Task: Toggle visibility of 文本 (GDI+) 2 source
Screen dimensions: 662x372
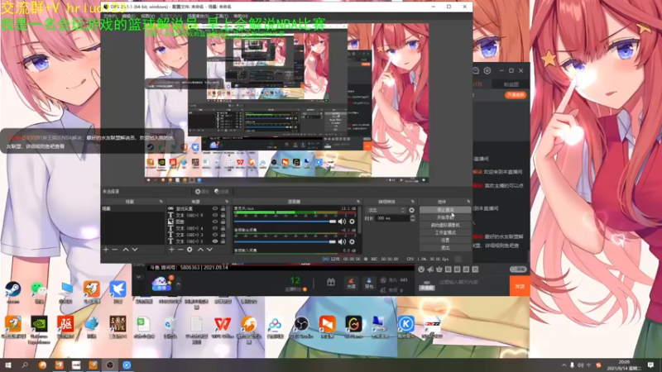Action: click(215, 241)
